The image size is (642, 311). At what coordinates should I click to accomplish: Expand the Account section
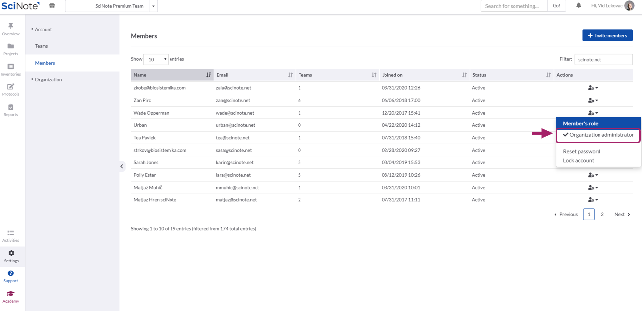click(42, 29)
